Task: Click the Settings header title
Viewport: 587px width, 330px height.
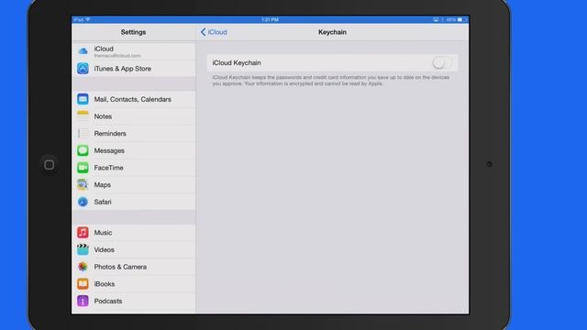Action: pyautogui.click(x=133, y=32)
